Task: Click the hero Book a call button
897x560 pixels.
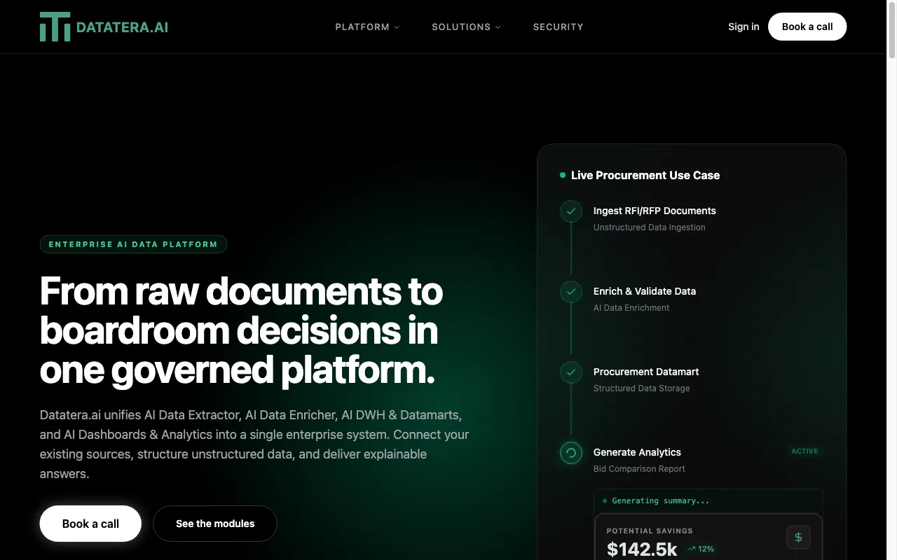Action: tap(90, 524)
